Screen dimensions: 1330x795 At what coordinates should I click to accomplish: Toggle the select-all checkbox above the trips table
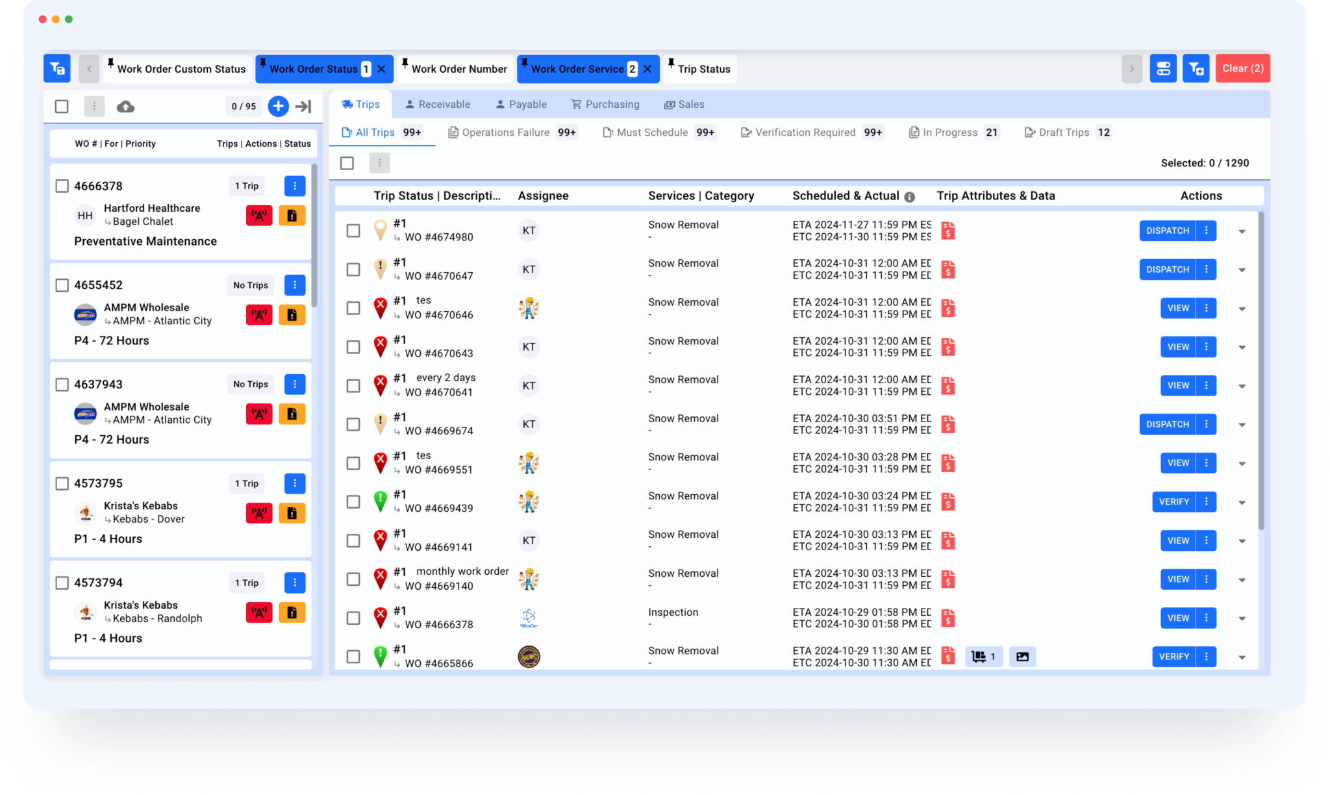point(347,162)
